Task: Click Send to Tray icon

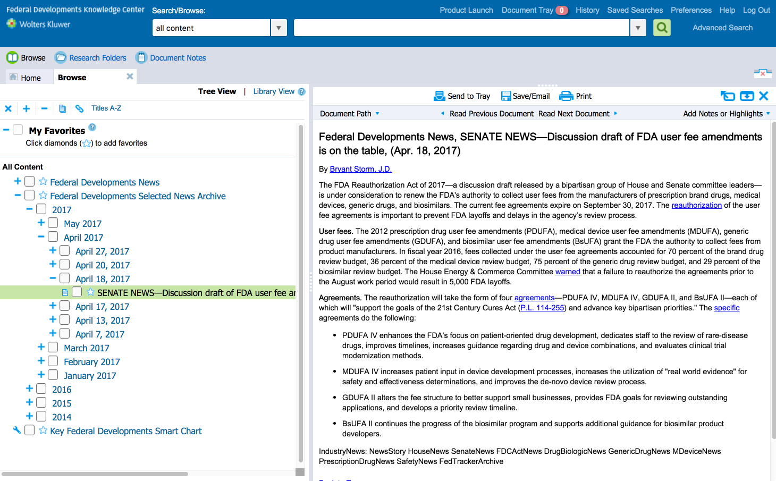Action: pos(440,96)
